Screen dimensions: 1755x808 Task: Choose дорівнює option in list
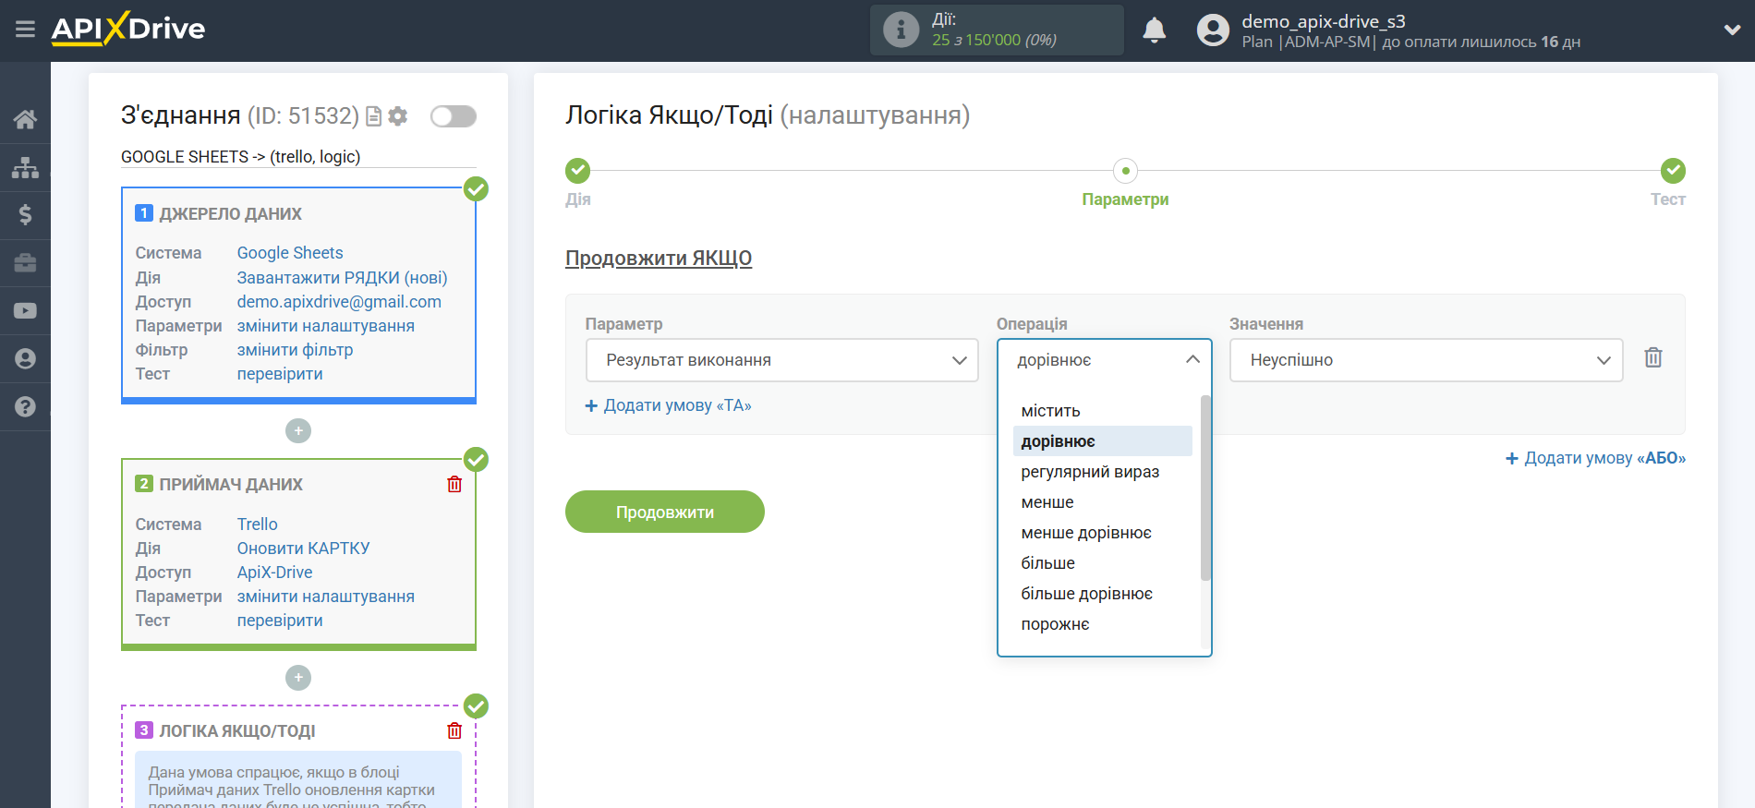[x=1102, y=441]
